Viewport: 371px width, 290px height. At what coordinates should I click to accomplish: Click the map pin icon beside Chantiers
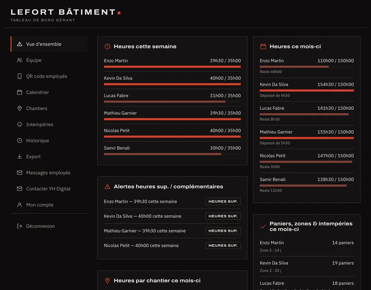(x=20, y=109)
